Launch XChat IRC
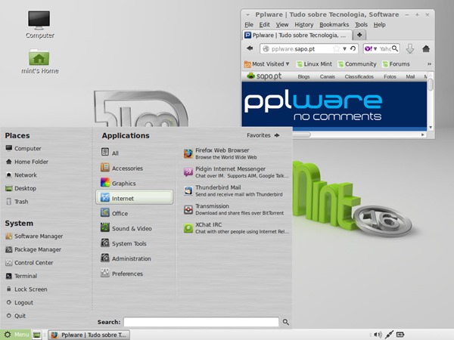454x340 pixels. point(236,228)
